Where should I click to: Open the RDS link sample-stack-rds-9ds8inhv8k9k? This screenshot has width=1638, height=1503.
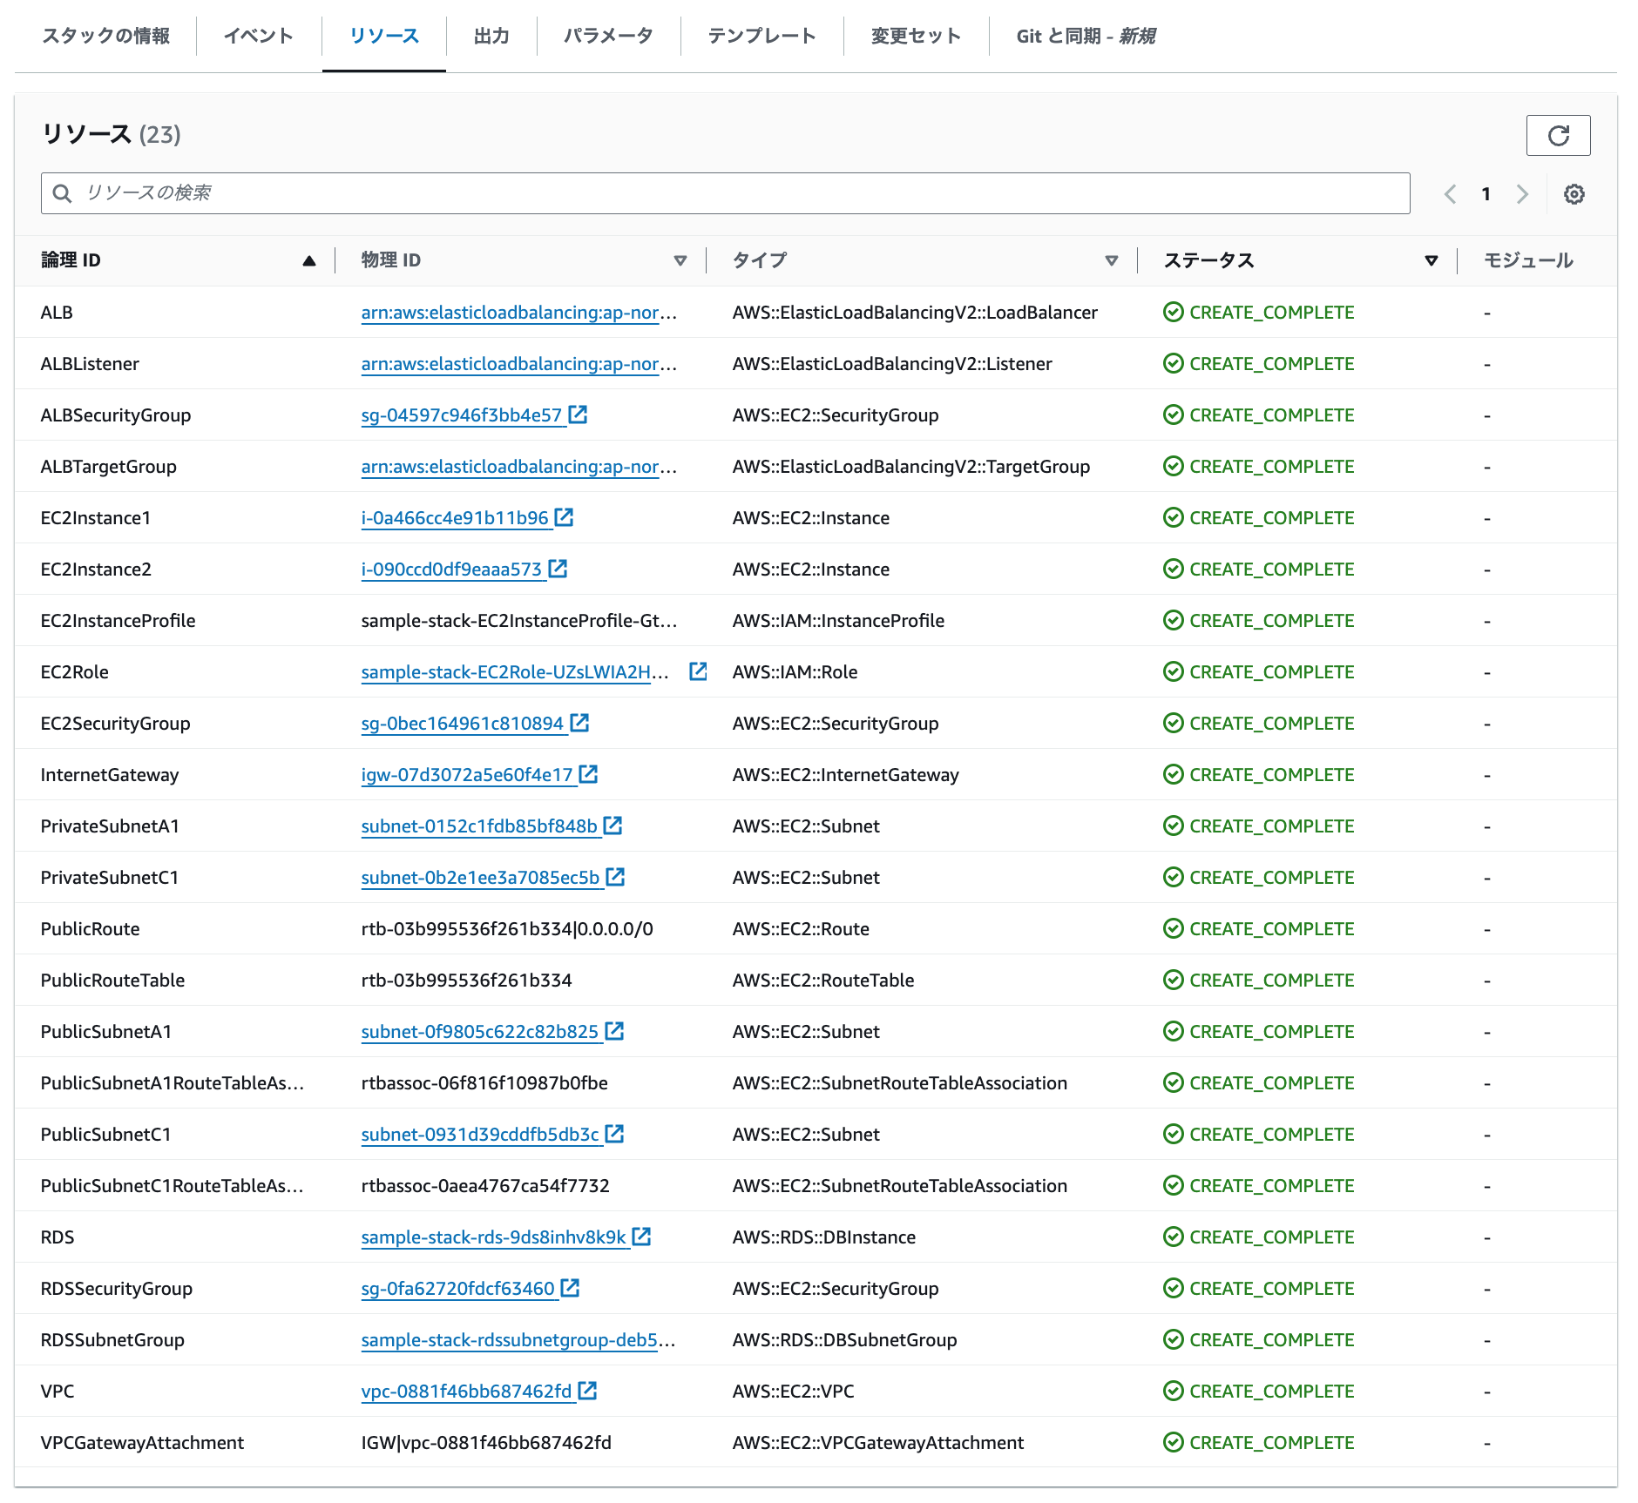494,1237
